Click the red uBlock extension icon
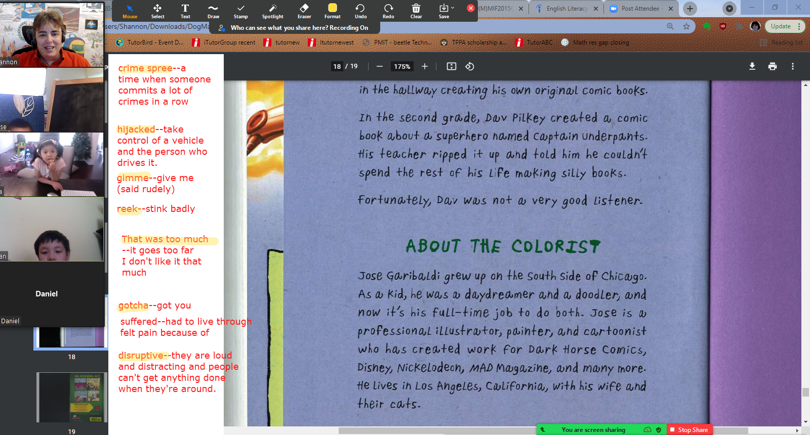 tap(722, 26)
